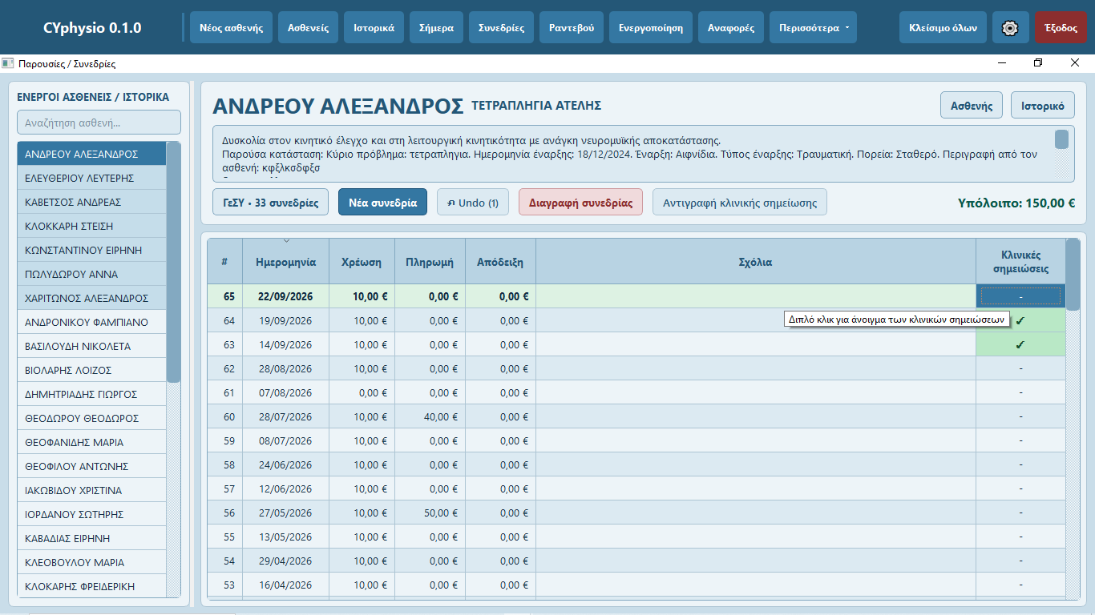
Task: Open the Νέος ασθενής page
Action: 232,27
